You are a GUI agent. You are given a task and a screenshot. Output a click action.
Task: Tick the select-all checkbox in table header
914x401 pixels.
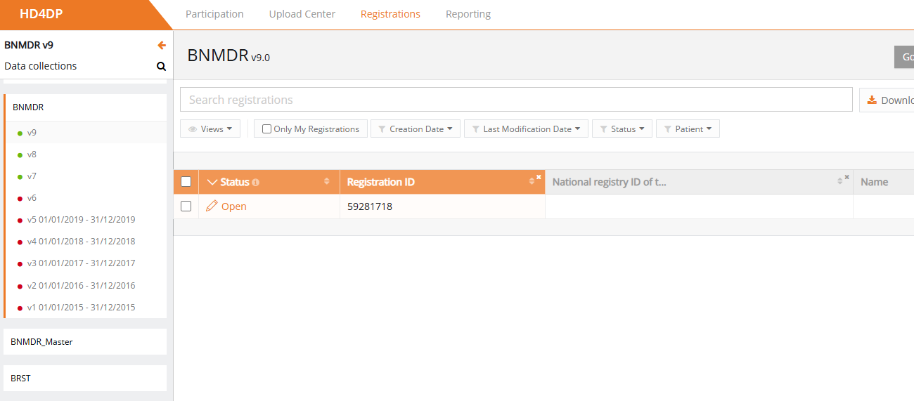click(x=186, y=182)
